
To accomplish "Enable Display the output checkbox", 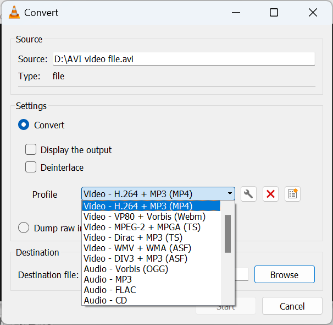I will [x=31, y=149].
